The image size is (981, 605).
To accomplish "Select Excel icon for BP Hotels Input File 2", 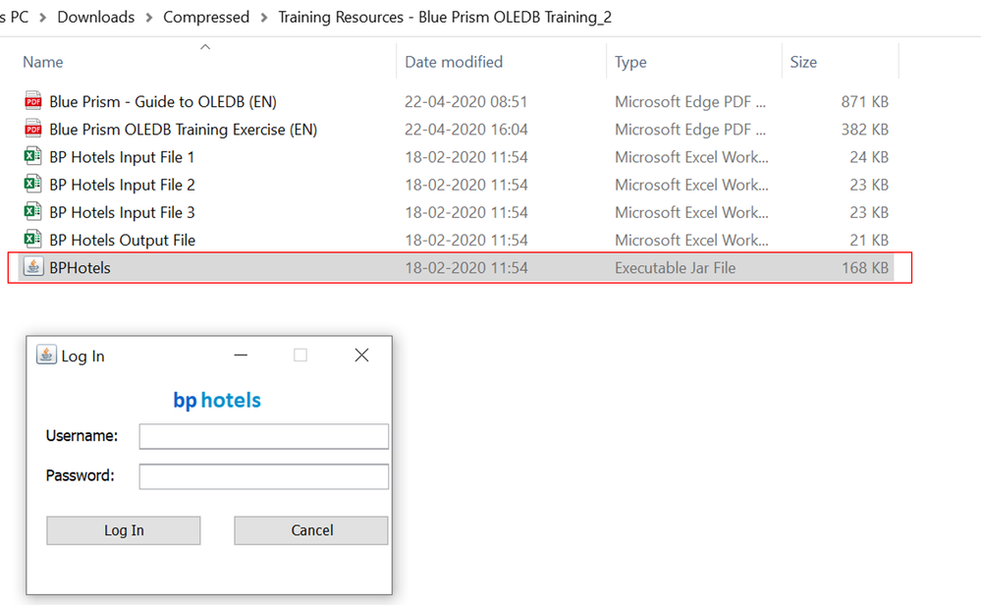I will (33, 184).
